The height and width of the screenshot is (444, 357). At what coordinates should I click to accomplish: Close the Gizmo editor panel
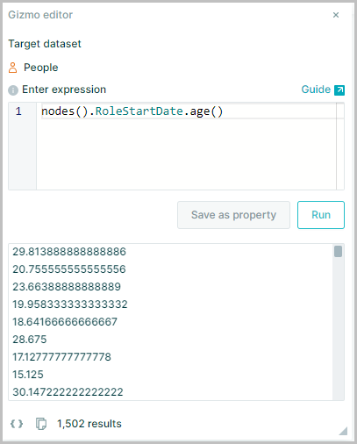[x=336, y=15]
